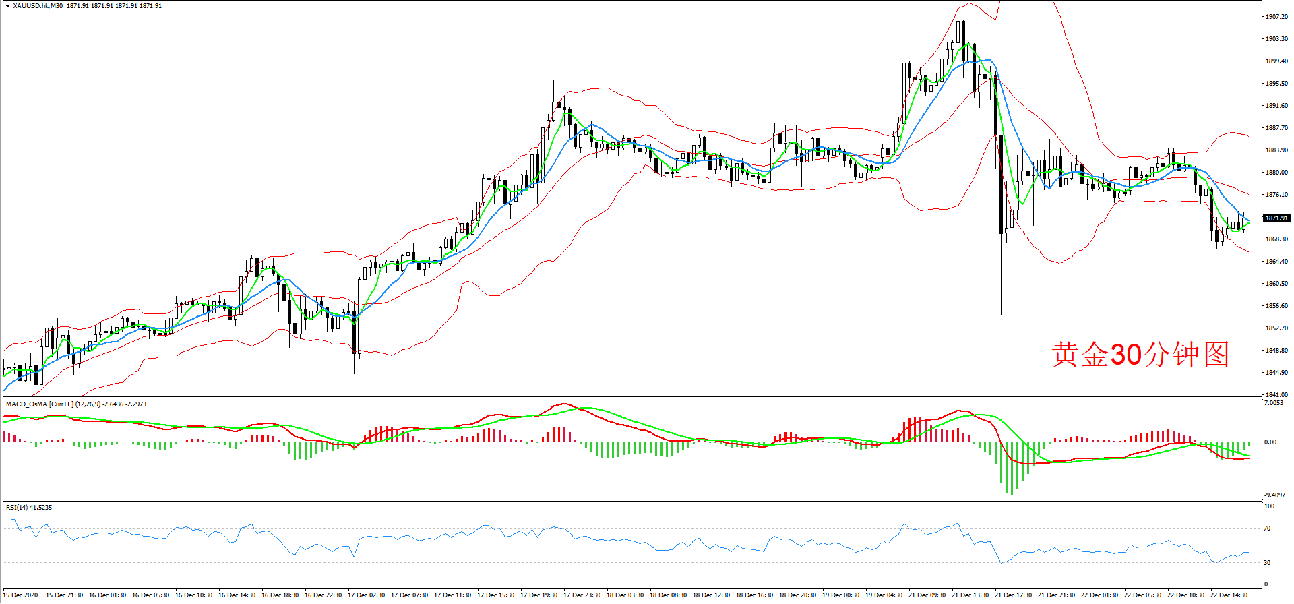Click the XAUUSD.hk,M30 chart title text
This screenshot has width=1294, height=604.
[38, 6]
